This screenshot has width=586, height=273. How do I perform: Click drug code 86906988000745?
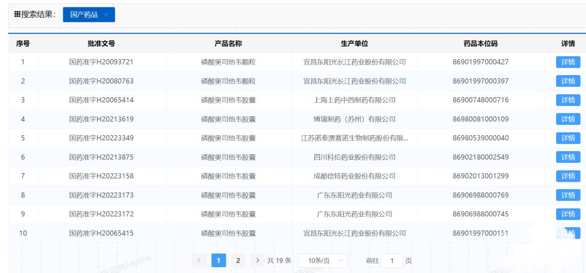click(481, 214)
